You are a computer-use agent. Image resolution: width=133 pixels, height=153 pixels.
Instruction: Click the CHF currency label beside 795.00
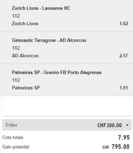[x=106, y=147]
